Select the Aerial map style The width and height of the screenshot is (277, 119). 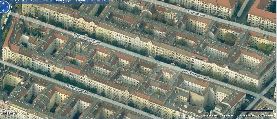(x=48, y=1)
